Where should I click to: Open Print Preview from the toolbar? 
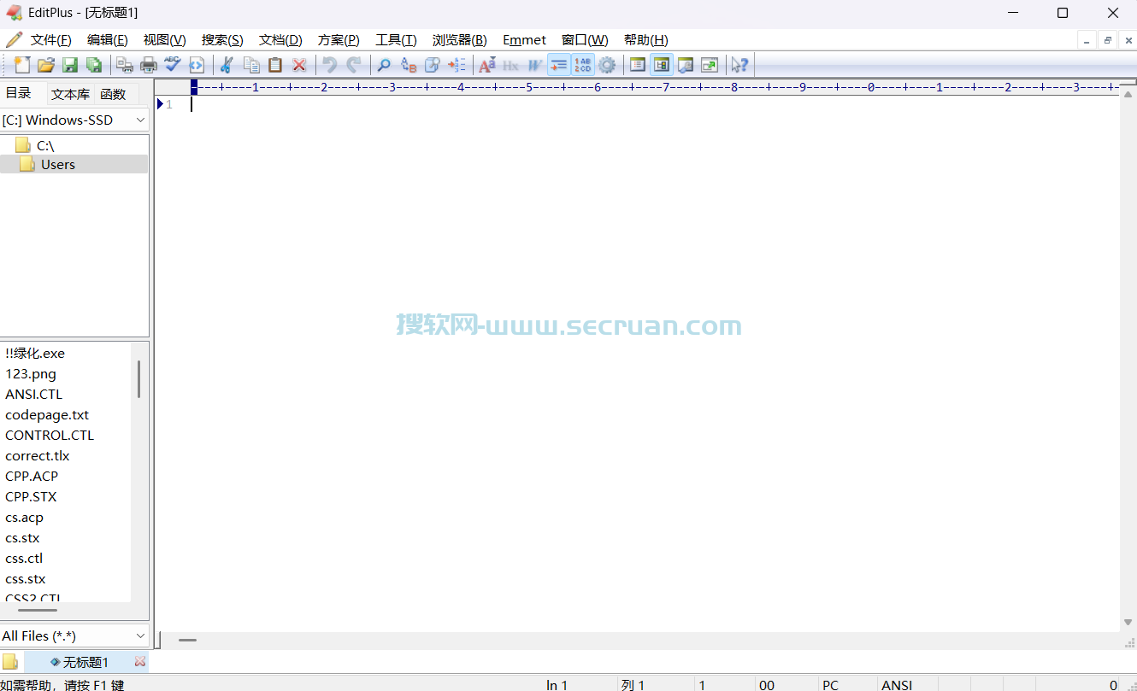(x=125, y=65)
